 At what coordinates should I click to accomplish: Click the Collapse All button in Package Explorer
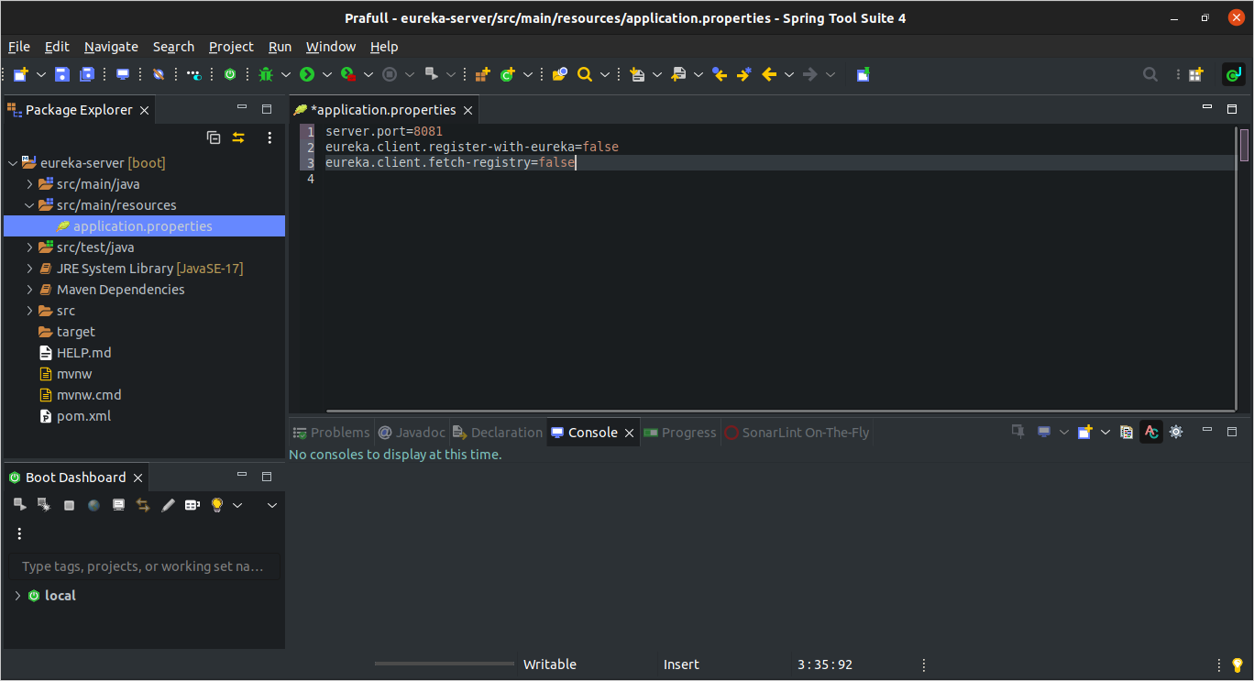(214, 137)
